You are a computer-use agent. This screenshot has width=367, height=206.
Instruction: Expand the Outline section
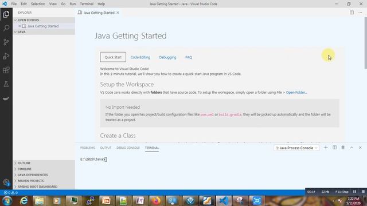44,163
